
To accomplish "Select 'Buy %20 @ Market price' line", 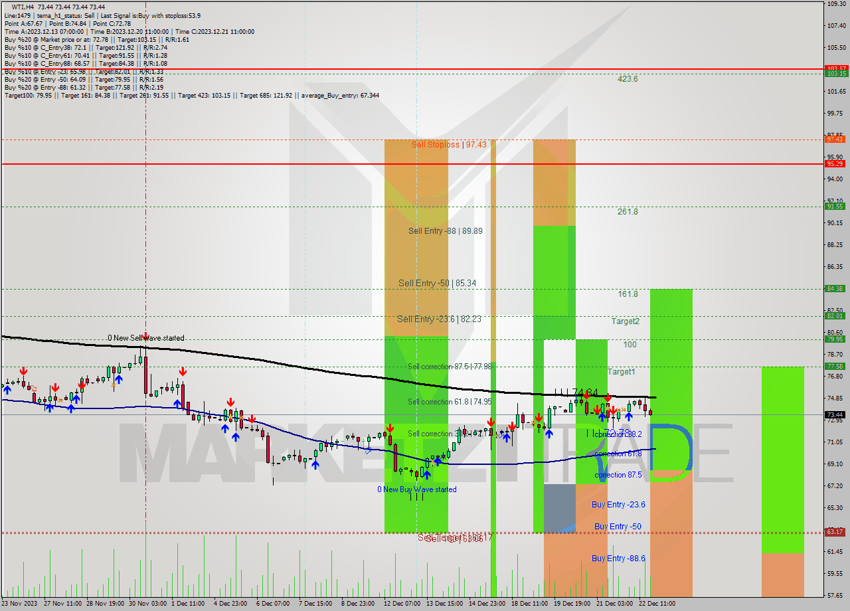I will tap(97, 39).
